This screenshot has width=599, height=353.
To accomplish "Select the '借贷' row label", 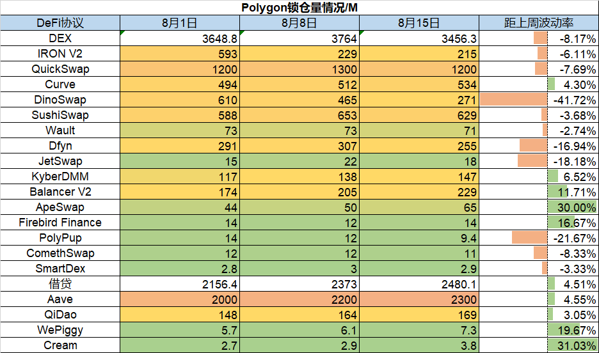I will click(x=60, y=284).
